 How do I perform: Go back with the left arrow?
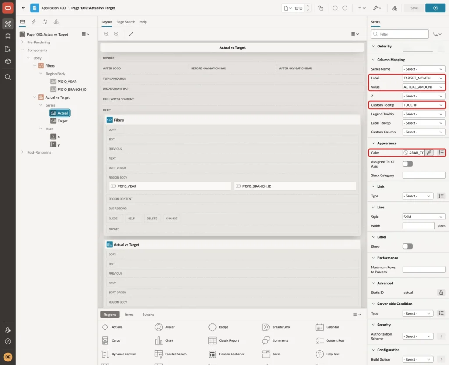click(24, 8)
